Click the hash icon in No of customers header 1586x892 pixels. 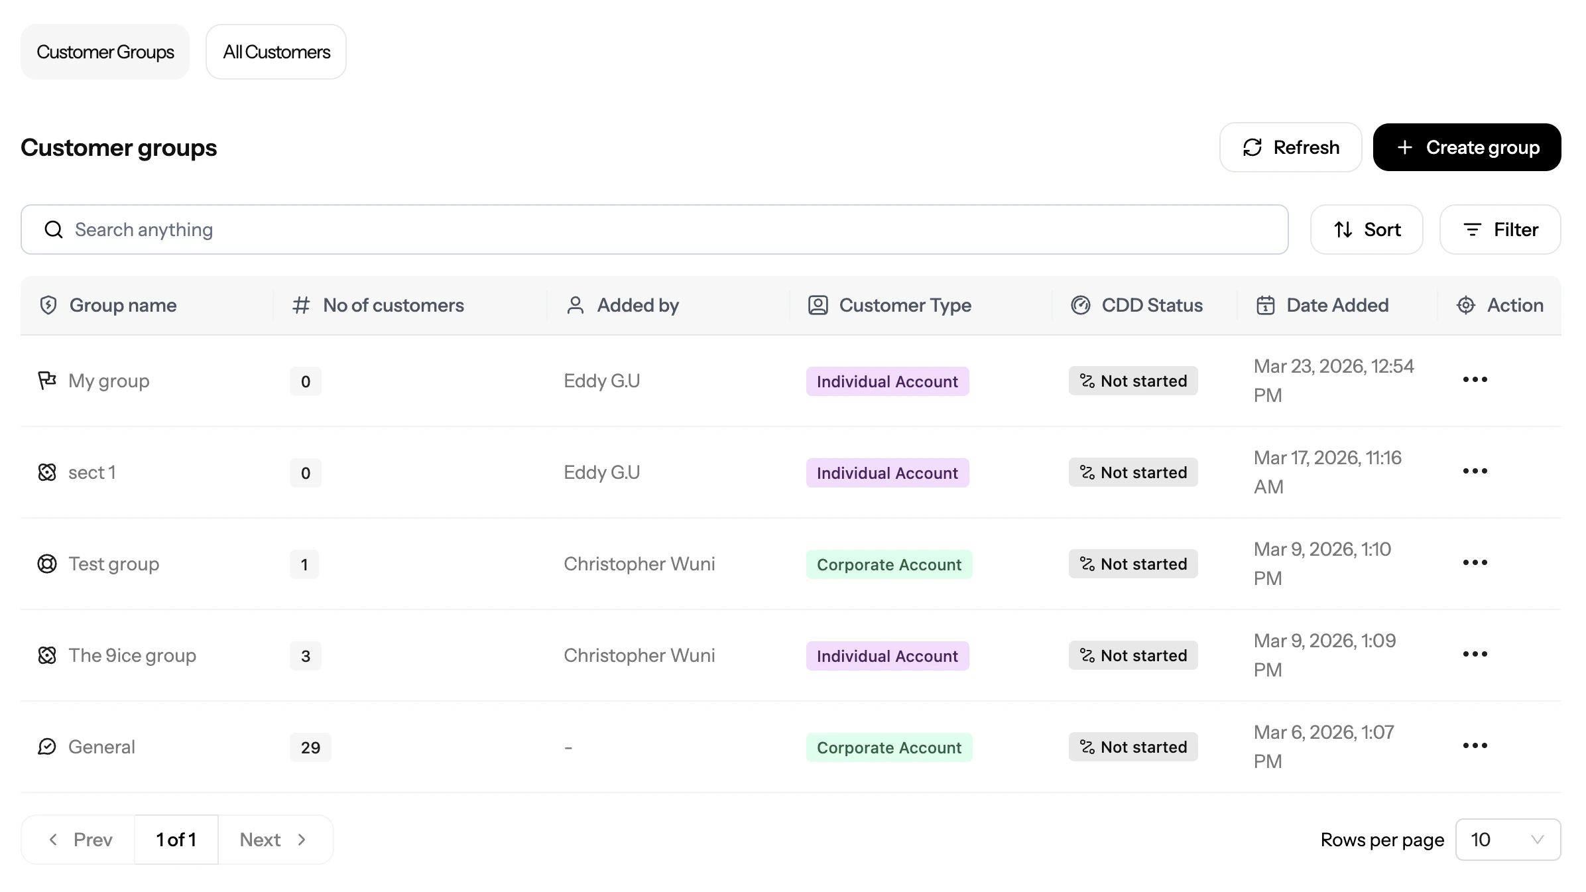click(x=301, y=305)
